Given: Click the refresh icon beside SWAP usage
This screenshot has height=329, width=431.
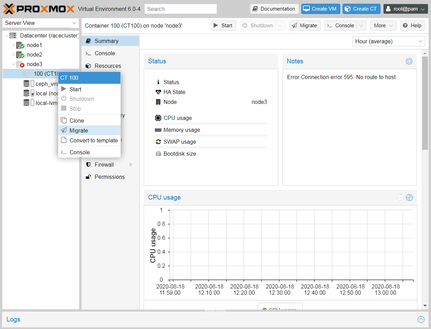Looking at the screenshot, I should pos(158,142).
